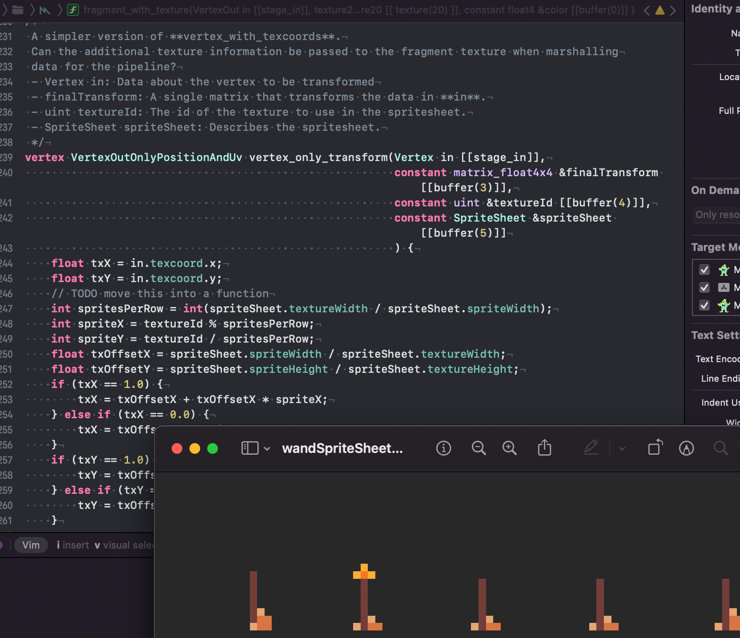Zoom out in Preview window
740x638 pixels.
479,448
